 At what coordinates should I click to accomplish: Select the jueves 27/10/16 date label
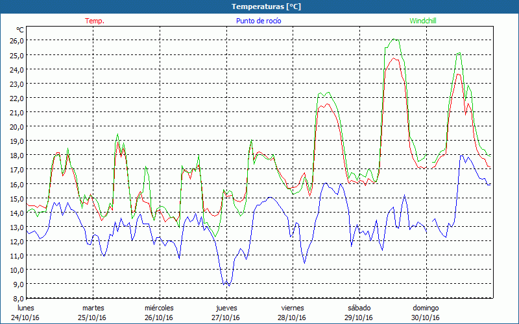[x=226, y=312]
